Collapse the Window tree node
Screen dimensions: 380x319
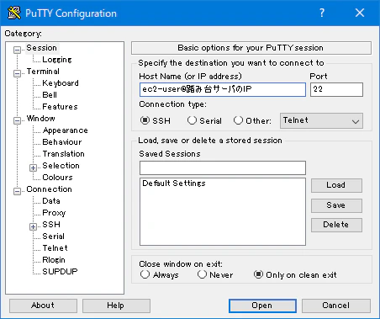coord(17,120)
